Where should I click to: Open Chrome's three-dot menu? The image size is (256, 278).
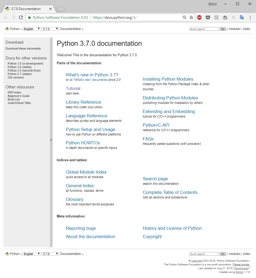250,17
